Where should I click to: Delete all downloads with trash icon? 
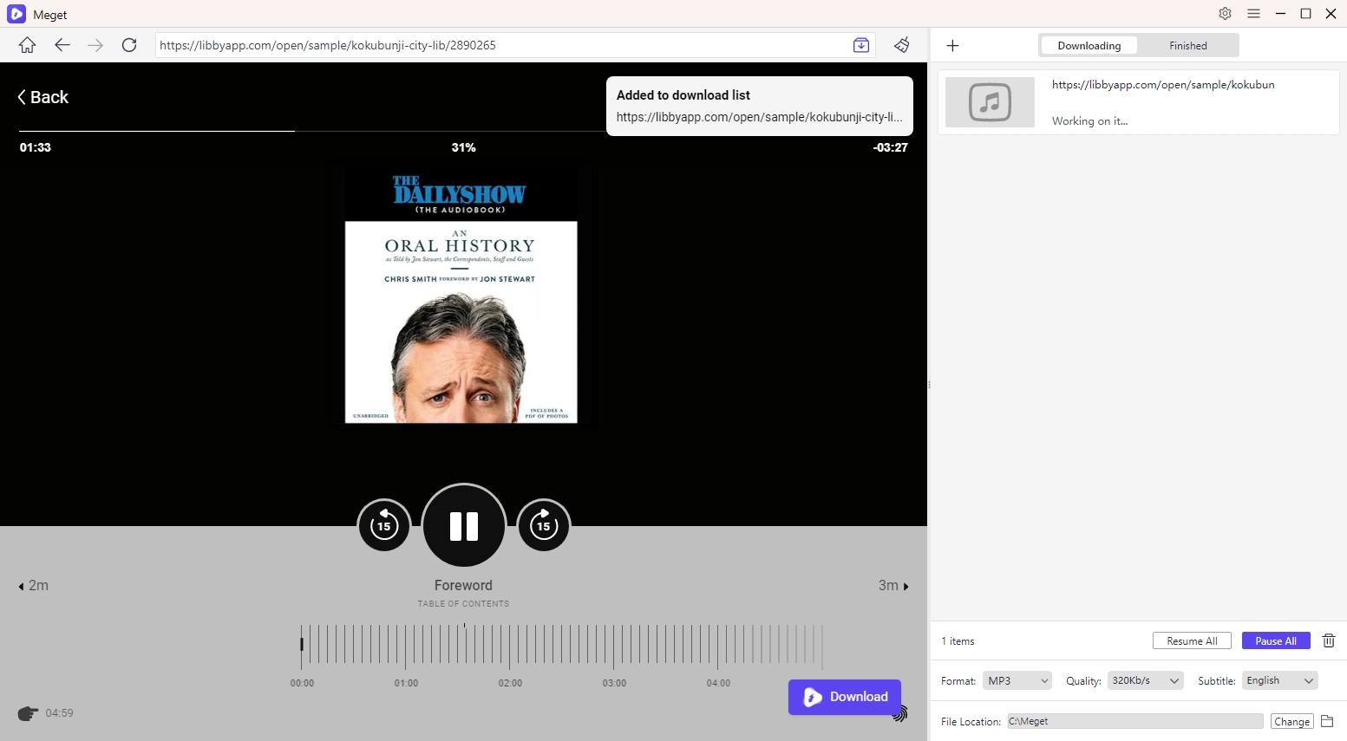[x=1328, y=640]
